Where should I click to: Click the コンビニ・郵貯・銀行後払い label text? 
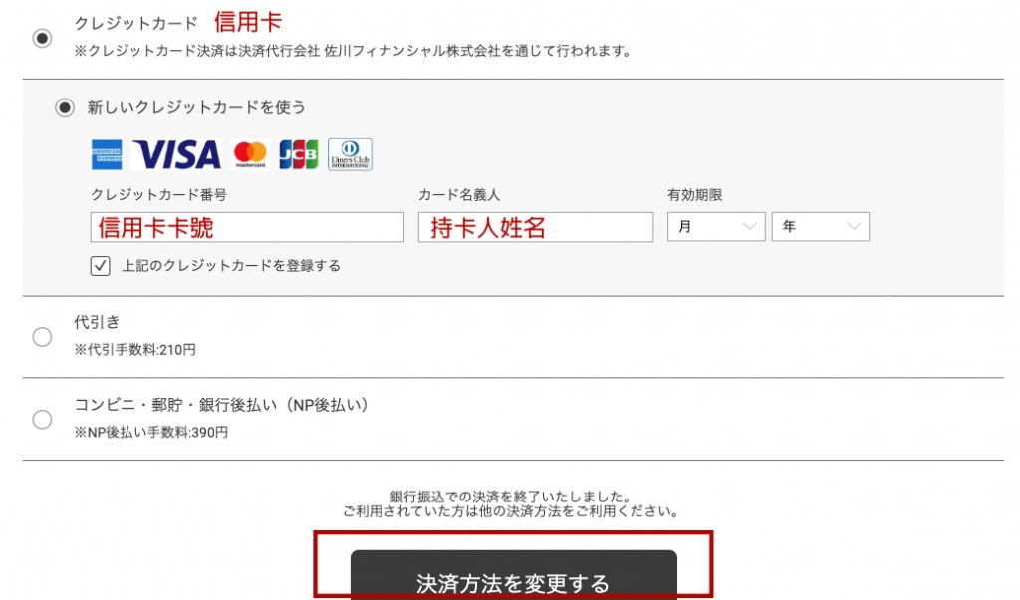click(221, 405)
